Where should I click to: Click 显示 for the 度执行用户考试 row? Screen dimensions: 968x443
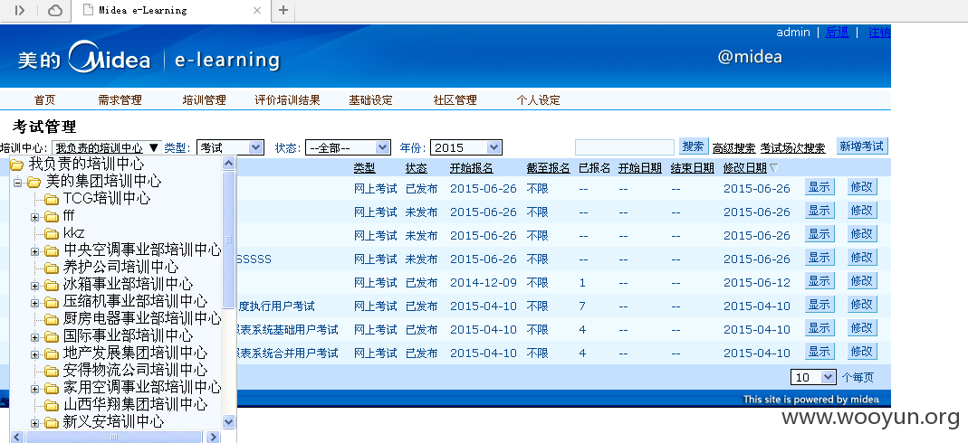coord(819,305)
